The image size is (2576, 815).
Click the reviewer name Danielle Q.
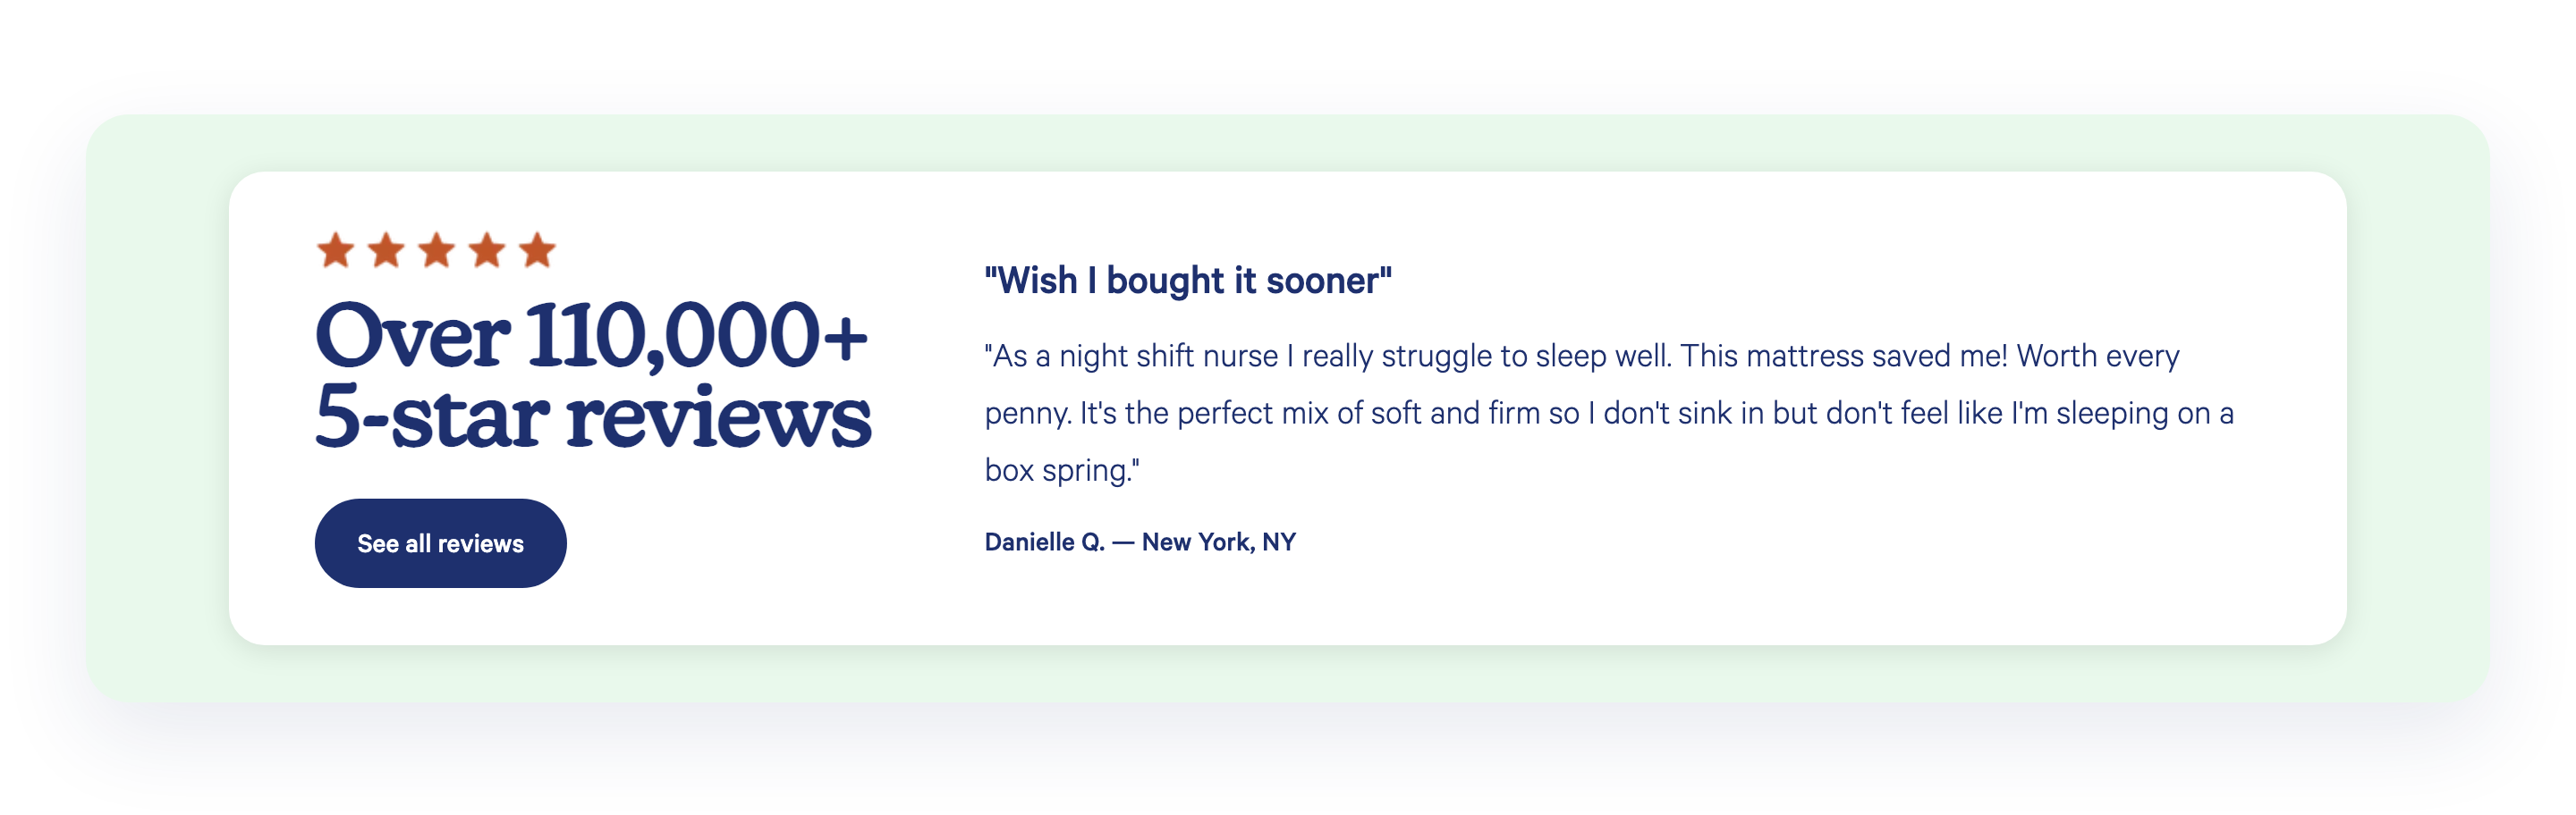coord(1044,542)
